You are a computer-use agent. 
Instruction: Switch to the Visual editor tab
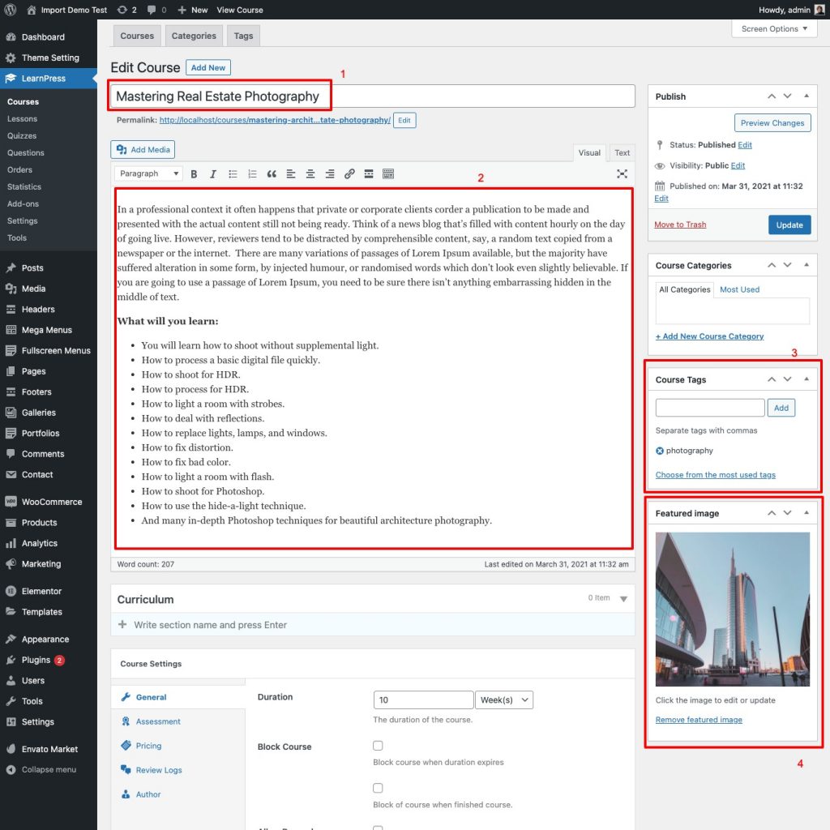[589, 152]
